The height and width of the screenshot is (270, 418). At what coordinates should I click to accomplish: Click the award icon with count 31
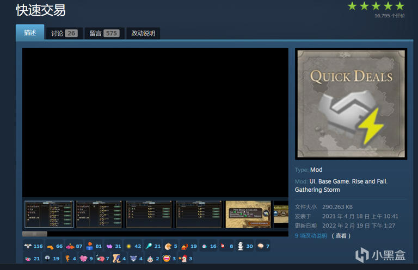pos(109,246)
